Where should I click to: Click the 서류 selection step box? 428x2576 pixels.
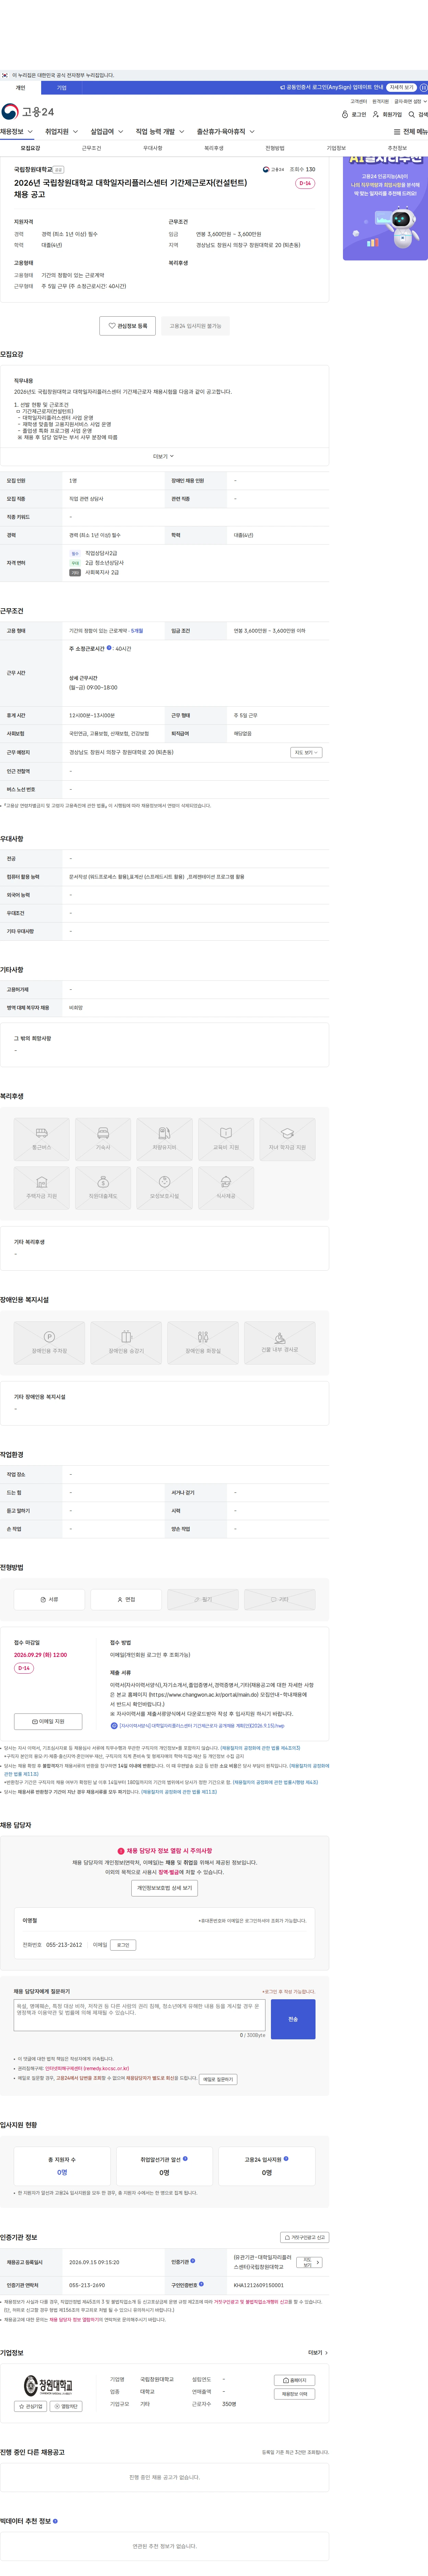[49, 1600]
